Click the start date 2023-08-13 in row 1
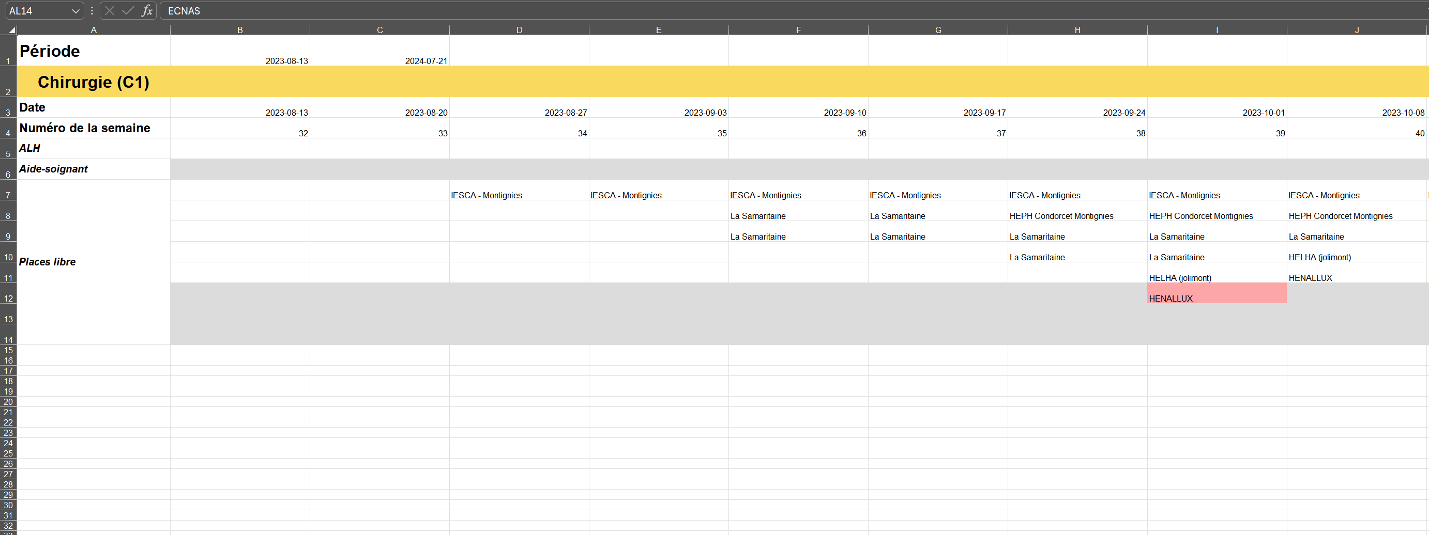This screenshot has width=1429, height=535. [240, 51]
